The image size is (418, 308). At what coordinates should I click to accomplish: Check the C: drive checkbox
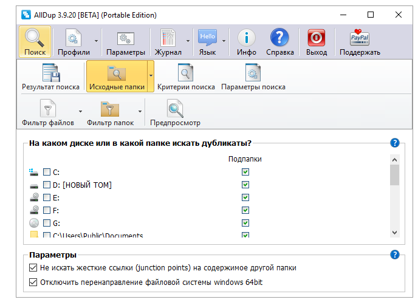click(x=47, y=172)
